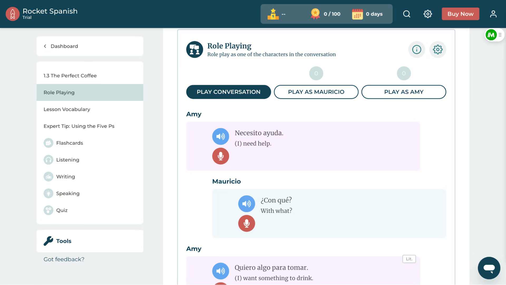Play audio for "Quiero algo para tomar."
The width and height of the screenshot is (506, 285).
coord(221,271)
